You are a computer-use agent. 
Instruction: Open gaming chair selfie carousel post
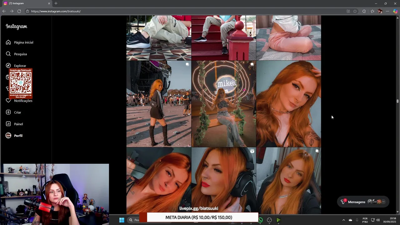(x=288, y=181)
